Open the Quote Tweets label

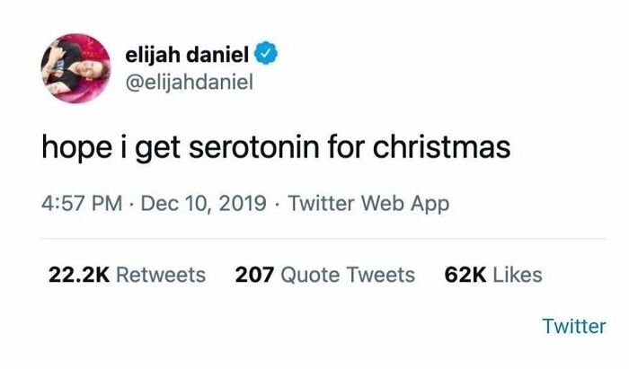[348, 275]
